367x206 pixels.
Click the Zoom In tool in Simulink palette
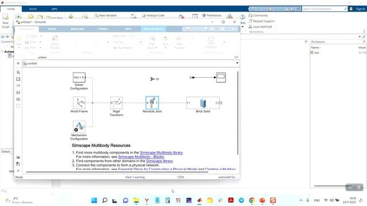tap(18, 73)
